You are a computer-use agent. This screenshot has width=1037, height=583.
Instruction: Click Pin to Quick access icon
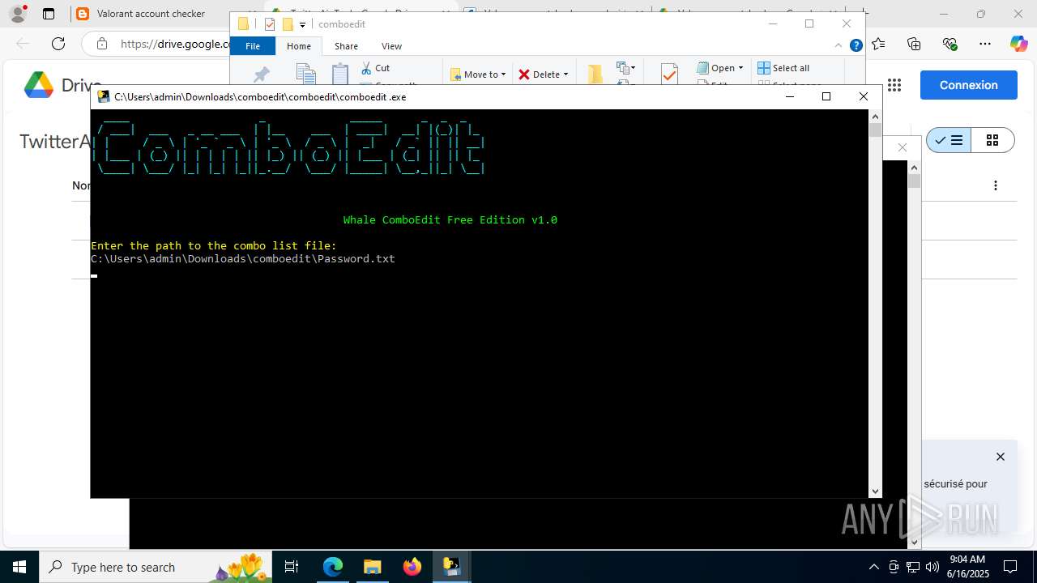(x=261, y=74)
